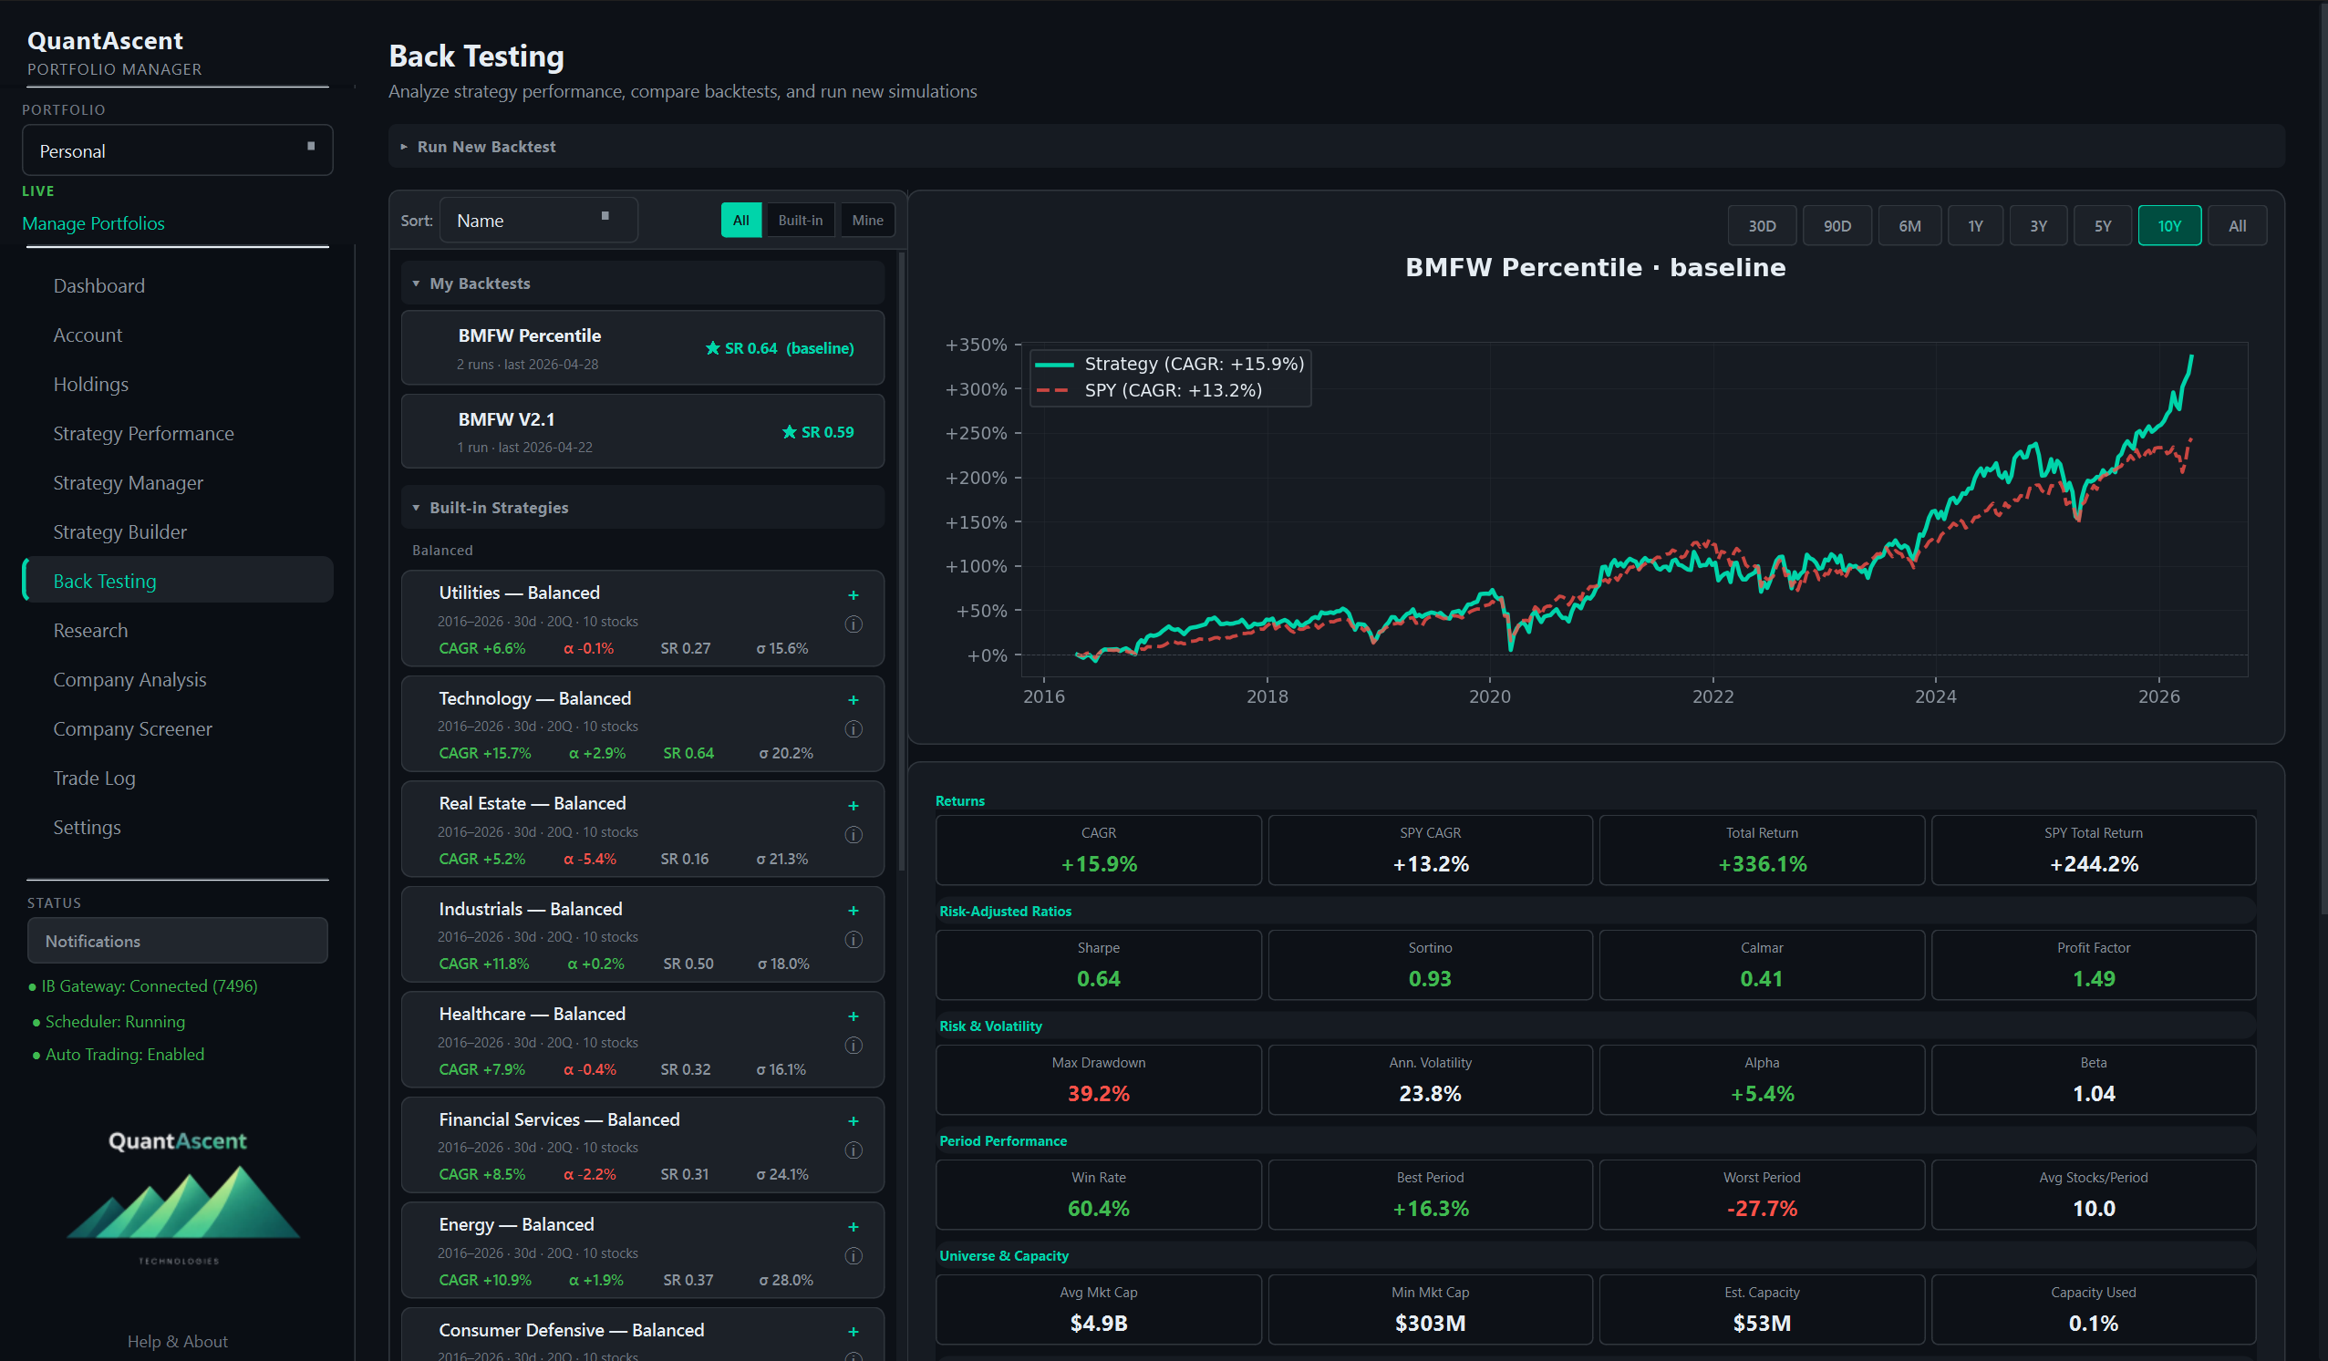Add Energy — Balanced strategy with plus icon

tap(854, 1227)
